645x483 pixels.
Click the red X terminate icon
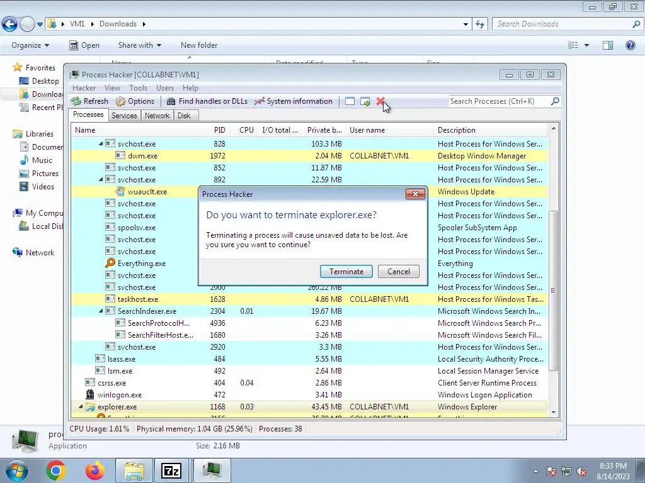tap(380, 101)
